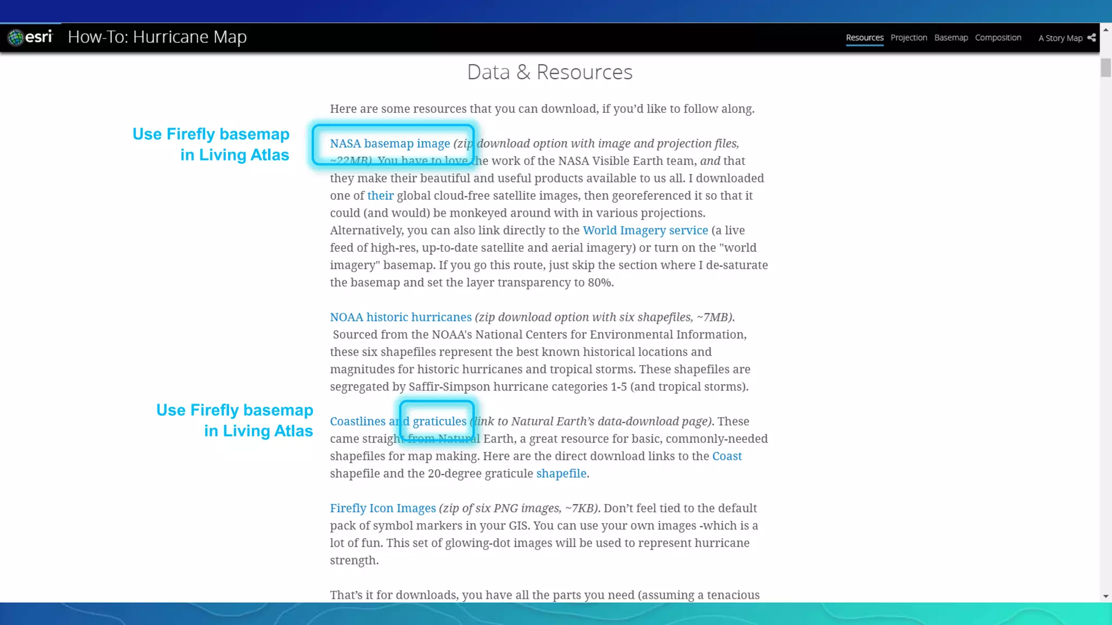Download NOAA historic hurricanes data
Viewport: 1112px width, 625px height.
tap(401, 317)
